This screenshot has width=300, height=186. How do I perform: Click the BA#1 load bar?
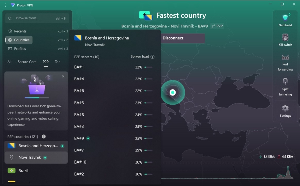click(x=148, y=67)
